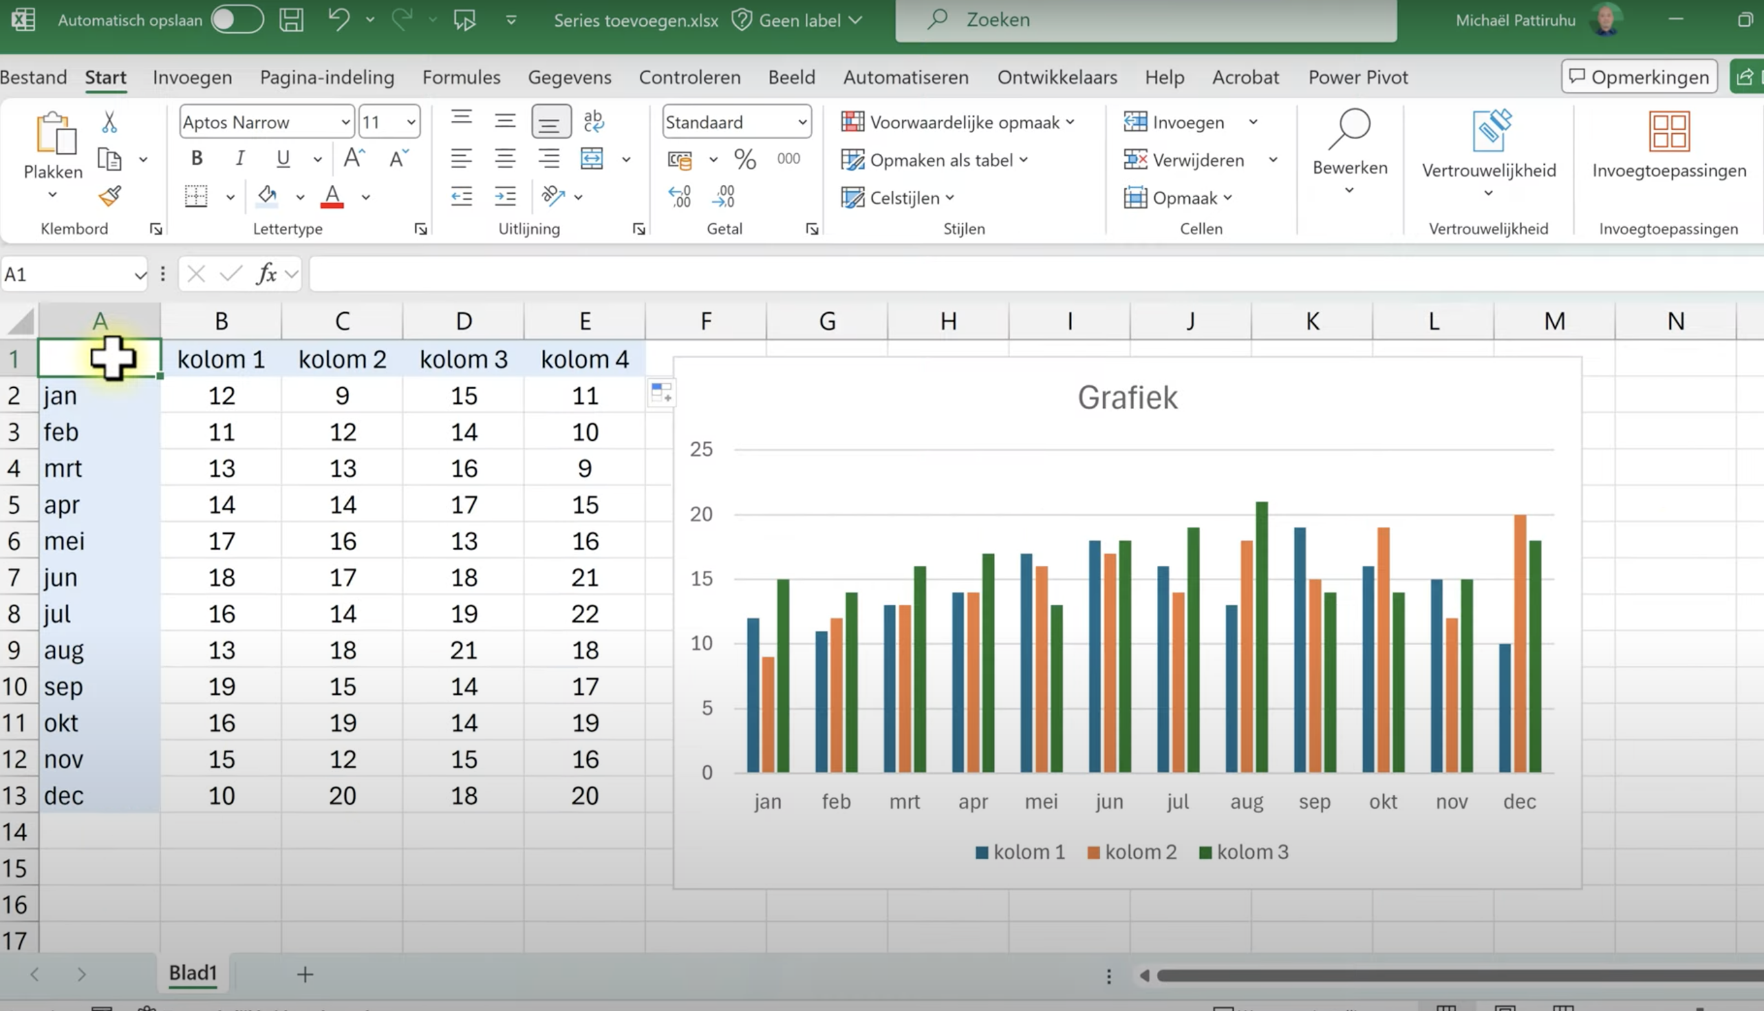Toggle bottom align button

point(551,122)
